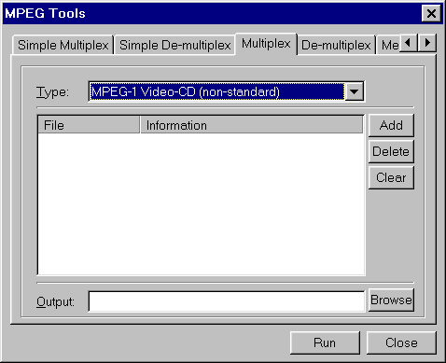Click the right arrow to show more tabs
Image resolution: width=446 pixels, height=363 pixels.
(x=427, y=43)
